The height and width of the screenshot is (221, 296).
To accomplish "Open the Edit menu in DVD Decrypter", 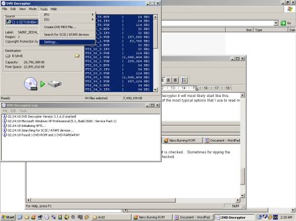I will pyautogui.click(x=13, y=9).
